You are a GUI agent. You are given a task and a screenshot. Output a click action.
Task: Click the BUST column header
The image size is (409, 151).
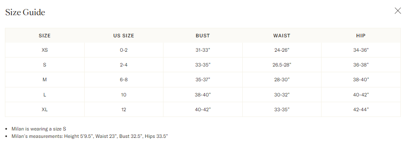click(203, 36)
